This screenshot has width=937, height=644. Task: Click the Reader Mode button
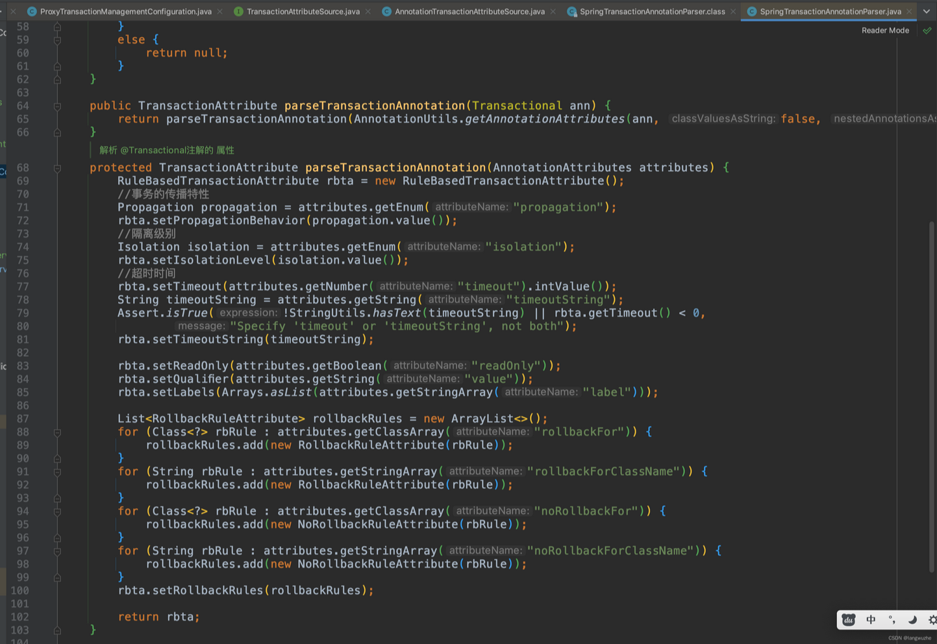(885, 31)
